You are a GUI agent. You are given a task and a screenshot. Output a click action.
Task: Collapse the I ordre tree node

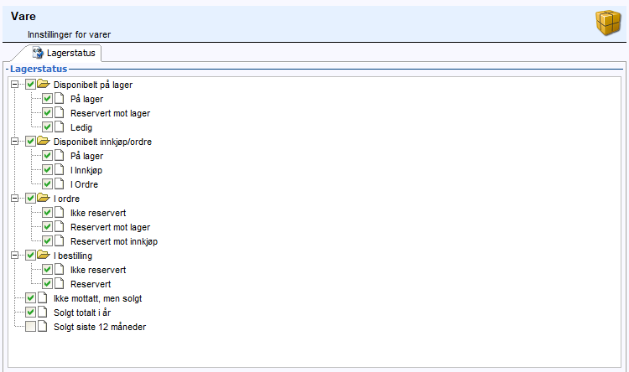click(14, 198)
